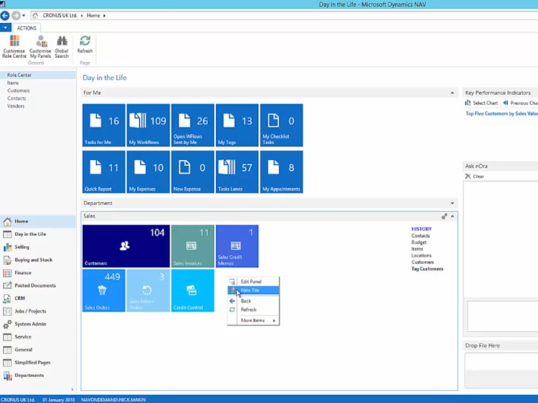Open Buying and Stock menu group
Image resolution: width=538 pixels, height=403 pixels.
(x=38, y=260)
